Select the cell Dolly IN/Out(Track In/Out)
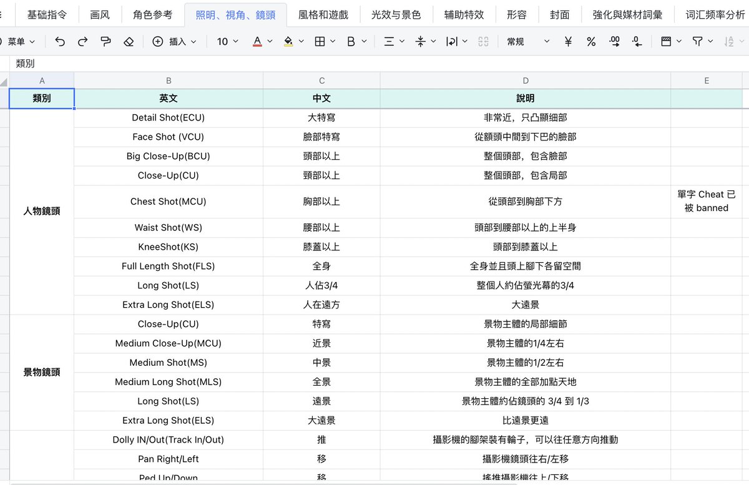 169,439
